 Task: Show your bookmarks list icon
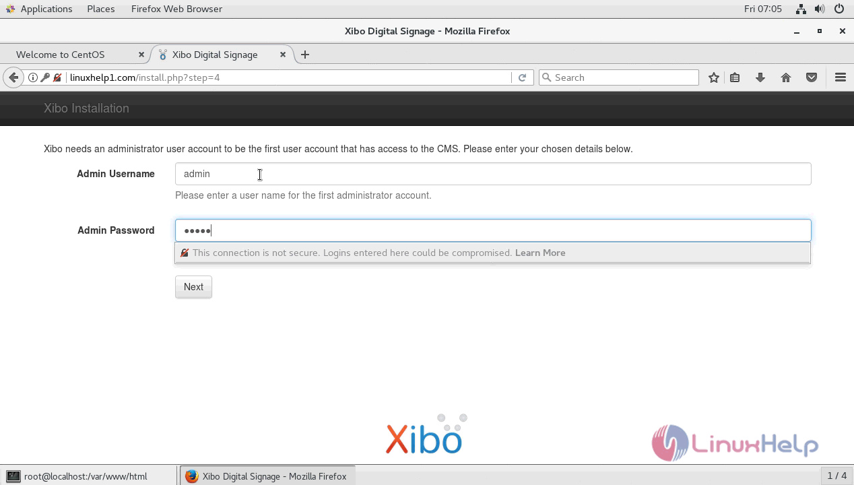pyautogui.click(x=735, y=77)
